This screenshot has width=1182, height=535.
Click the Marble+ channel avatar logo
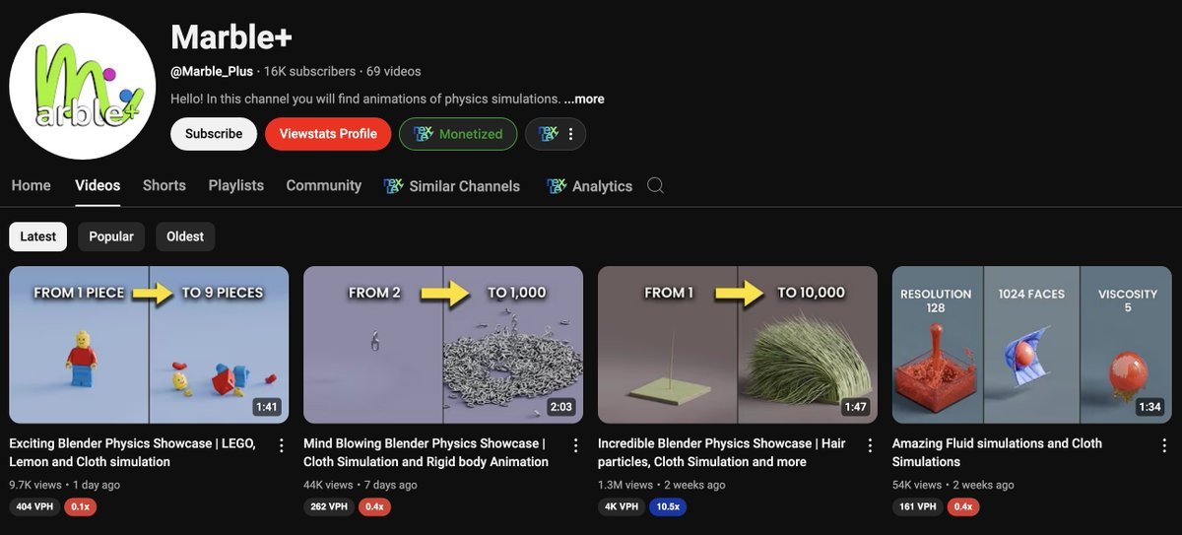click(83, 87)
